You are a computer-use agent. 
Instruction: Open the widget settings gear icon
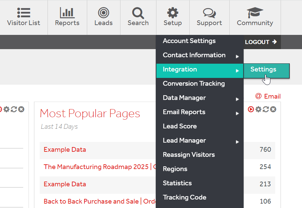click(258, 109)
